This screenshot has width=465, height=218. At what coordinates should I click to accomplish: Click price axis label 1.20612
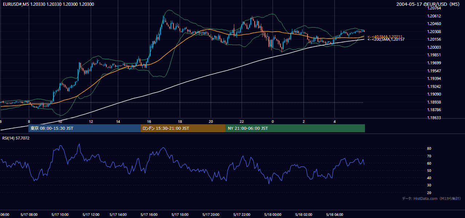point(434,16)
